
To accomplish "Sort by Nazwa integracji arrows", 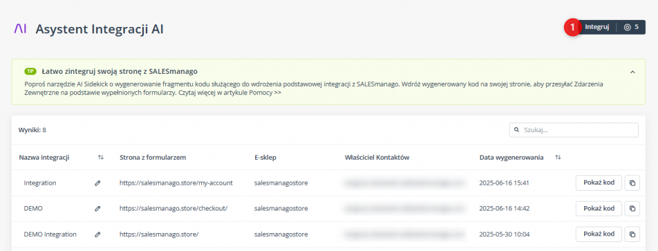I will coord(100,157).
